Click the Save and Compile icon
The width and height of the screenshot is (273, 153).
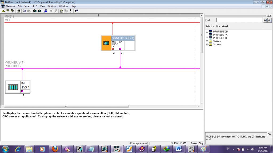click(13, 11)
